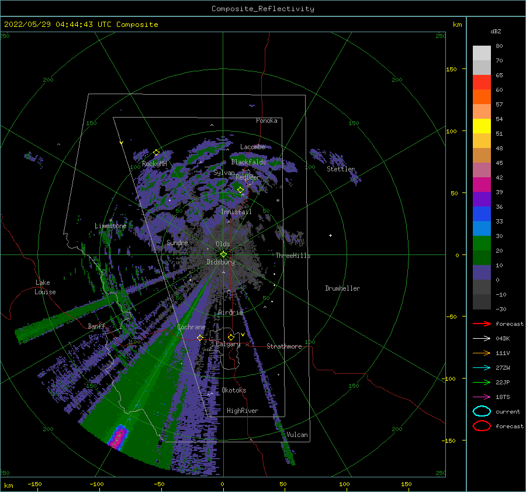Click the magenta dBZ swatch near 42
526x492 pixels.
[x=482, y=184]
